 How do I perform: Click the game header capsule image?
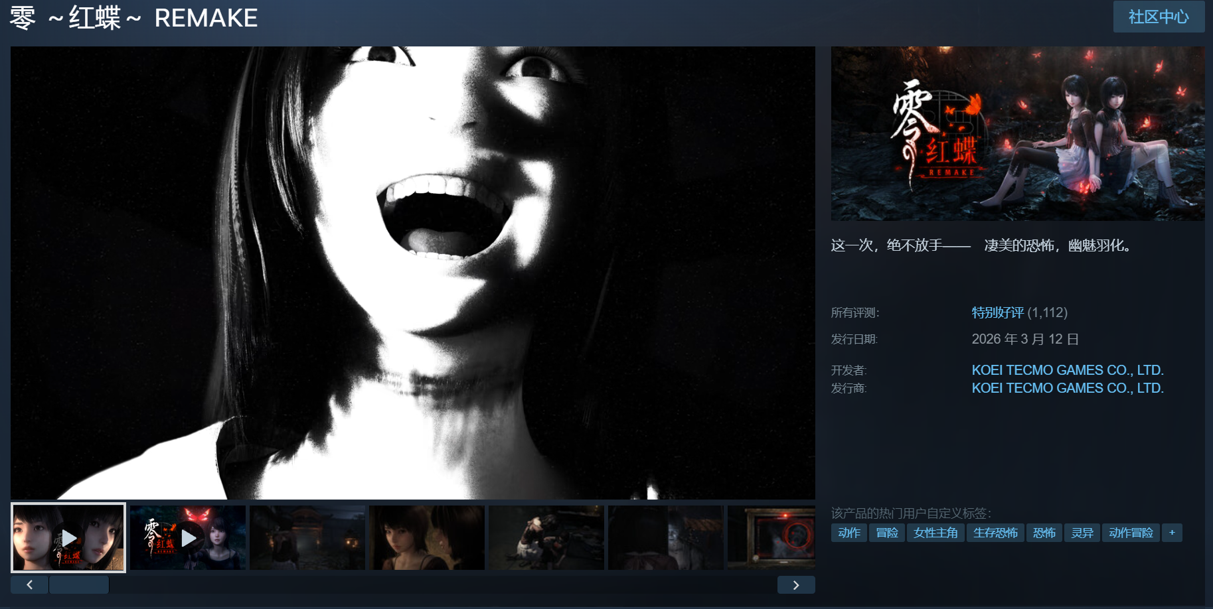tap(1017, 133)
